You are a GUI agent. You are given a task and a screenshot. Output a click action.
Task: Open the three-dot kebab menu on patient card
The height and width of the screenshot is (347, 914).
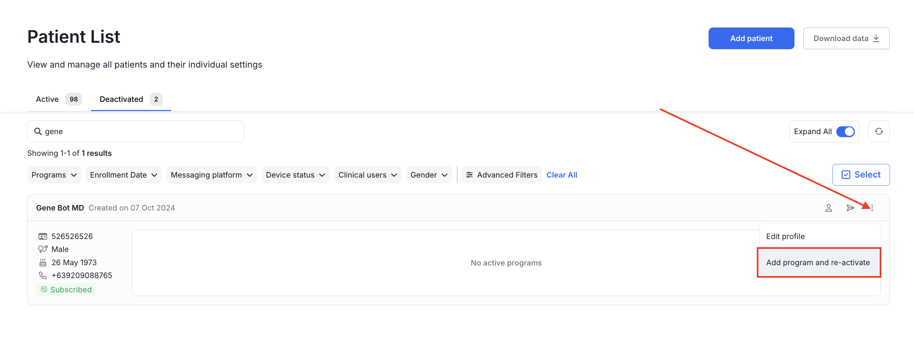872,207
